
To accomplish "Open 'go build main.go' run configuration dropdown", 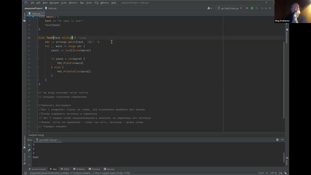I will click(x=230, y=8).
